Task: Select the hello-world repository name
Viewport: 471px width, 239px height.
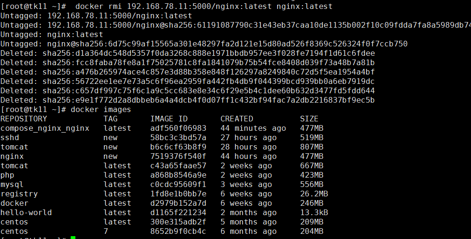Action: click(26, 213)
